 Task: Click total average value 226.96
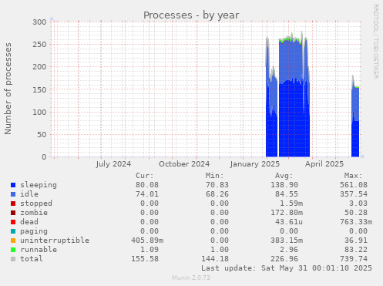(x=284, y=259)
